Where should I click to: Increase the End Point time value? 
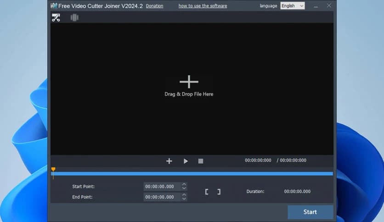(x=184, y=194)
